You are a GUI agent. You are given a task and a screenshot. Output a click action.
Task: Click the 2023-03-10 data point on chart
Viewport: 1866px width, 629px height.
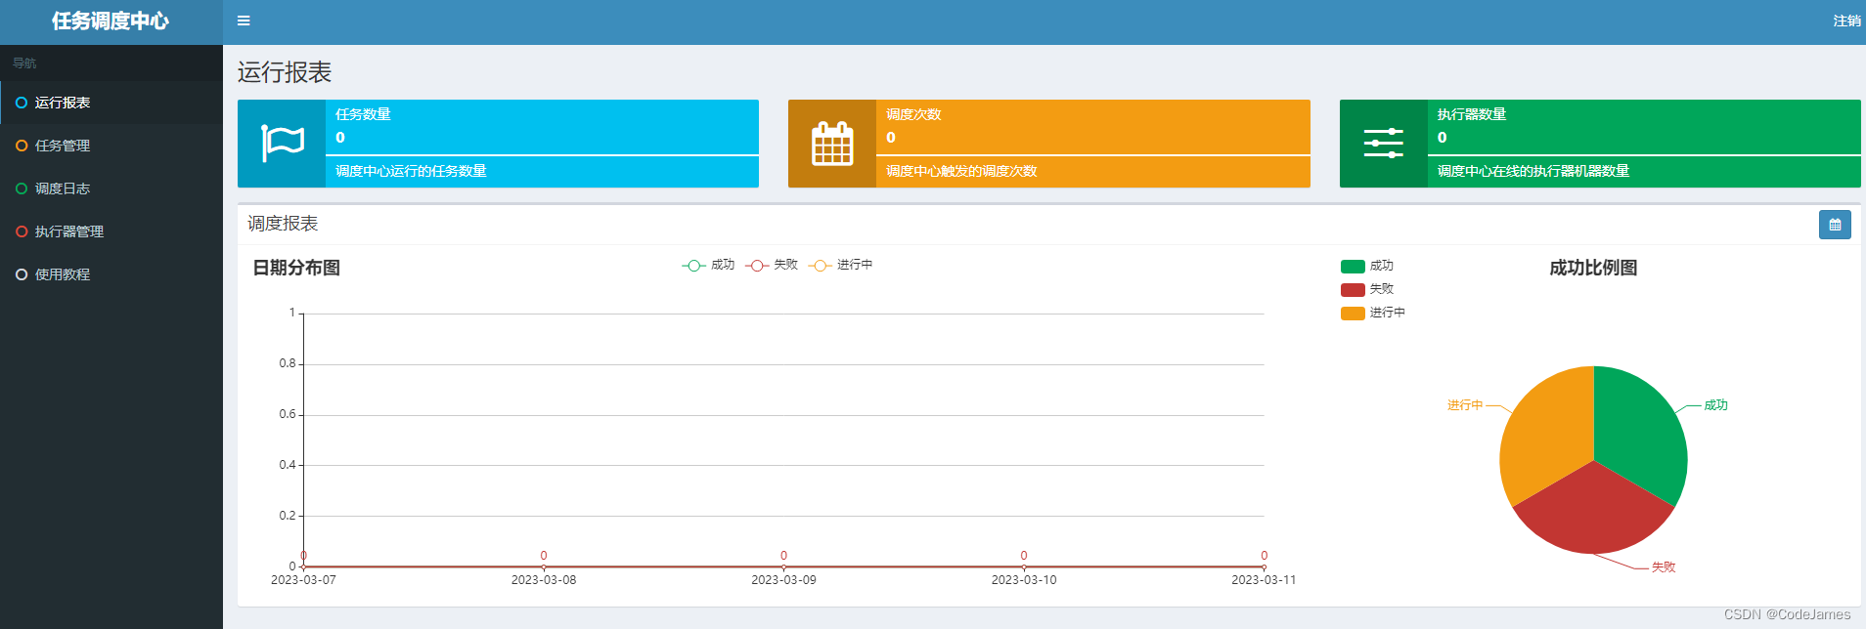(x=1024, y=566)
